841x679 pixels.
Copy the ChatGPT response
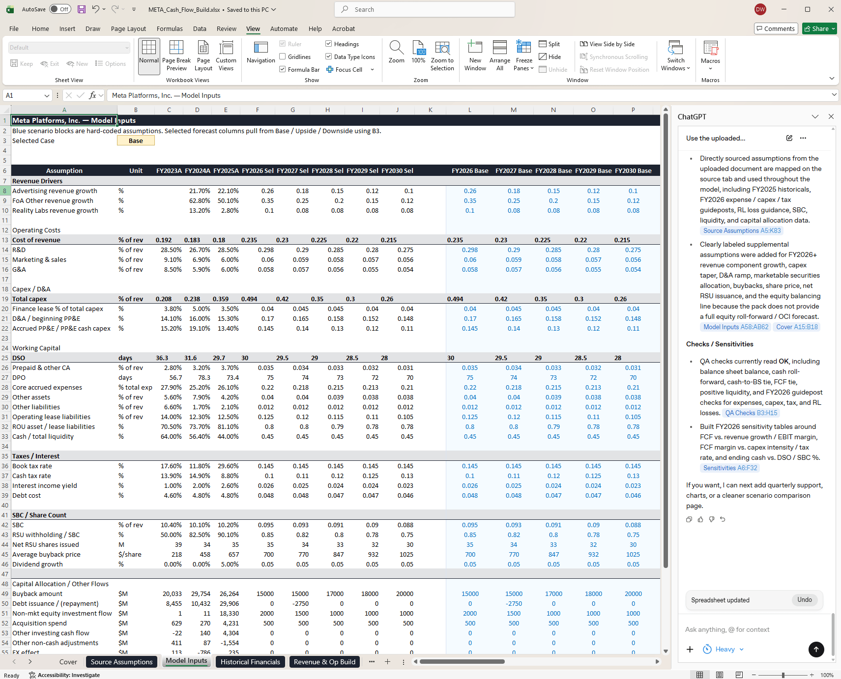click(x=689, y=519)
